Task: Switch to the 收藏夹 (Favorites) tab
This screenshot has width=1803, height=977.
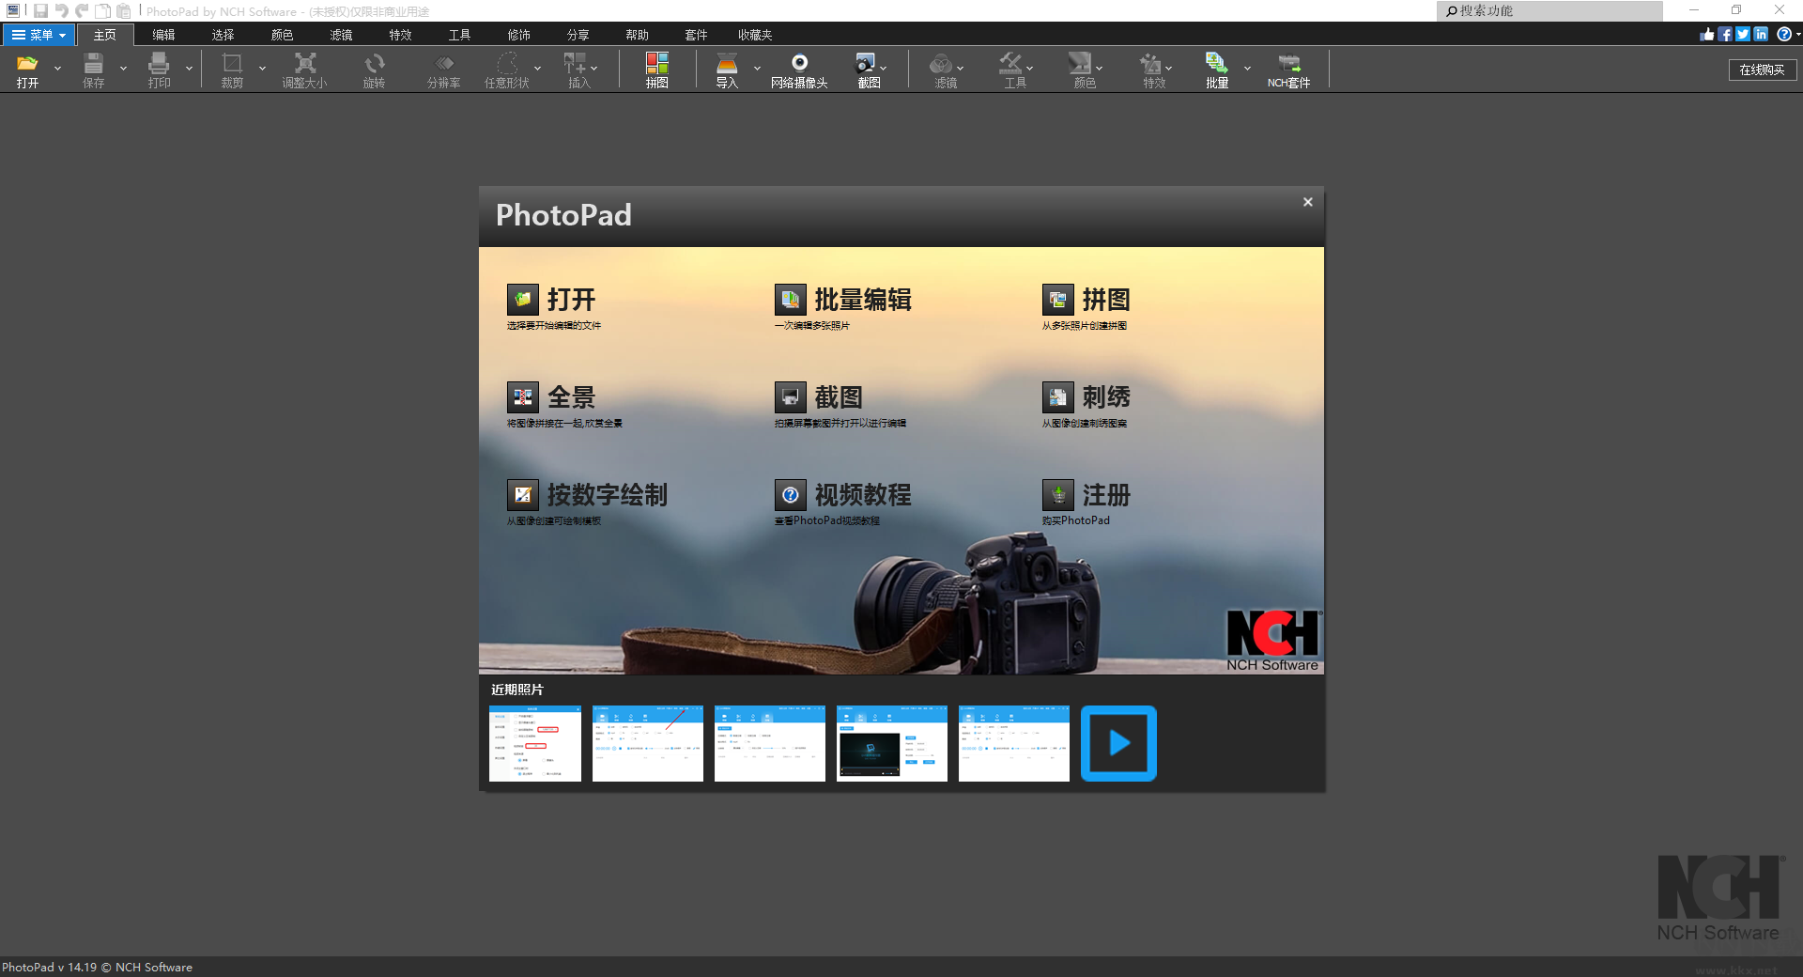Action: click(755, 35)
